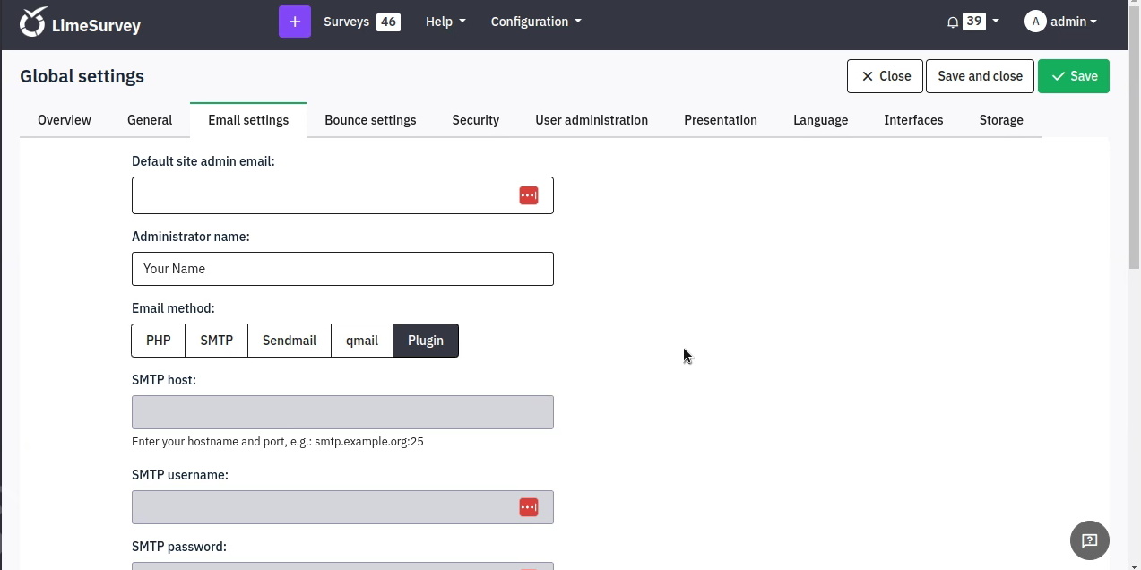
Task: Click the admin avatar icon
Action: click(1035, 22)
